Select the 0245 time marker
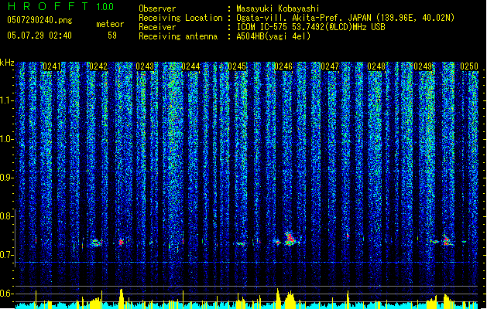The image size is (487, 309). 237,66
